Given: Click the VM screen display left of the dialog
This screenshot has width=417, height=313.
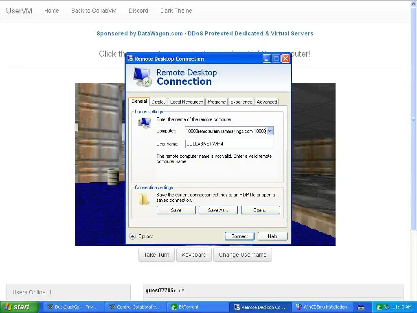Looking at the screenshot, I should click(x=100, y=164).
